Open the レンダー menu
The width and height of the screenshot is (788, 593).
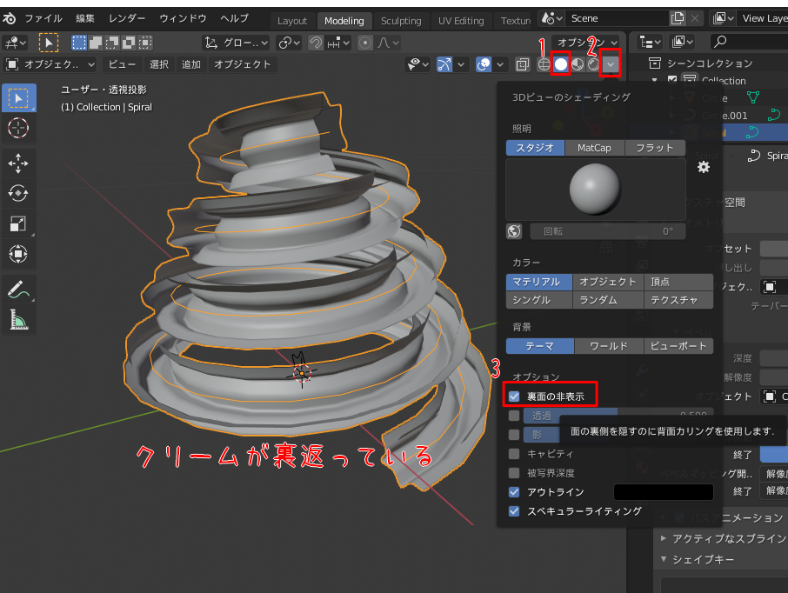pos(127,18)
